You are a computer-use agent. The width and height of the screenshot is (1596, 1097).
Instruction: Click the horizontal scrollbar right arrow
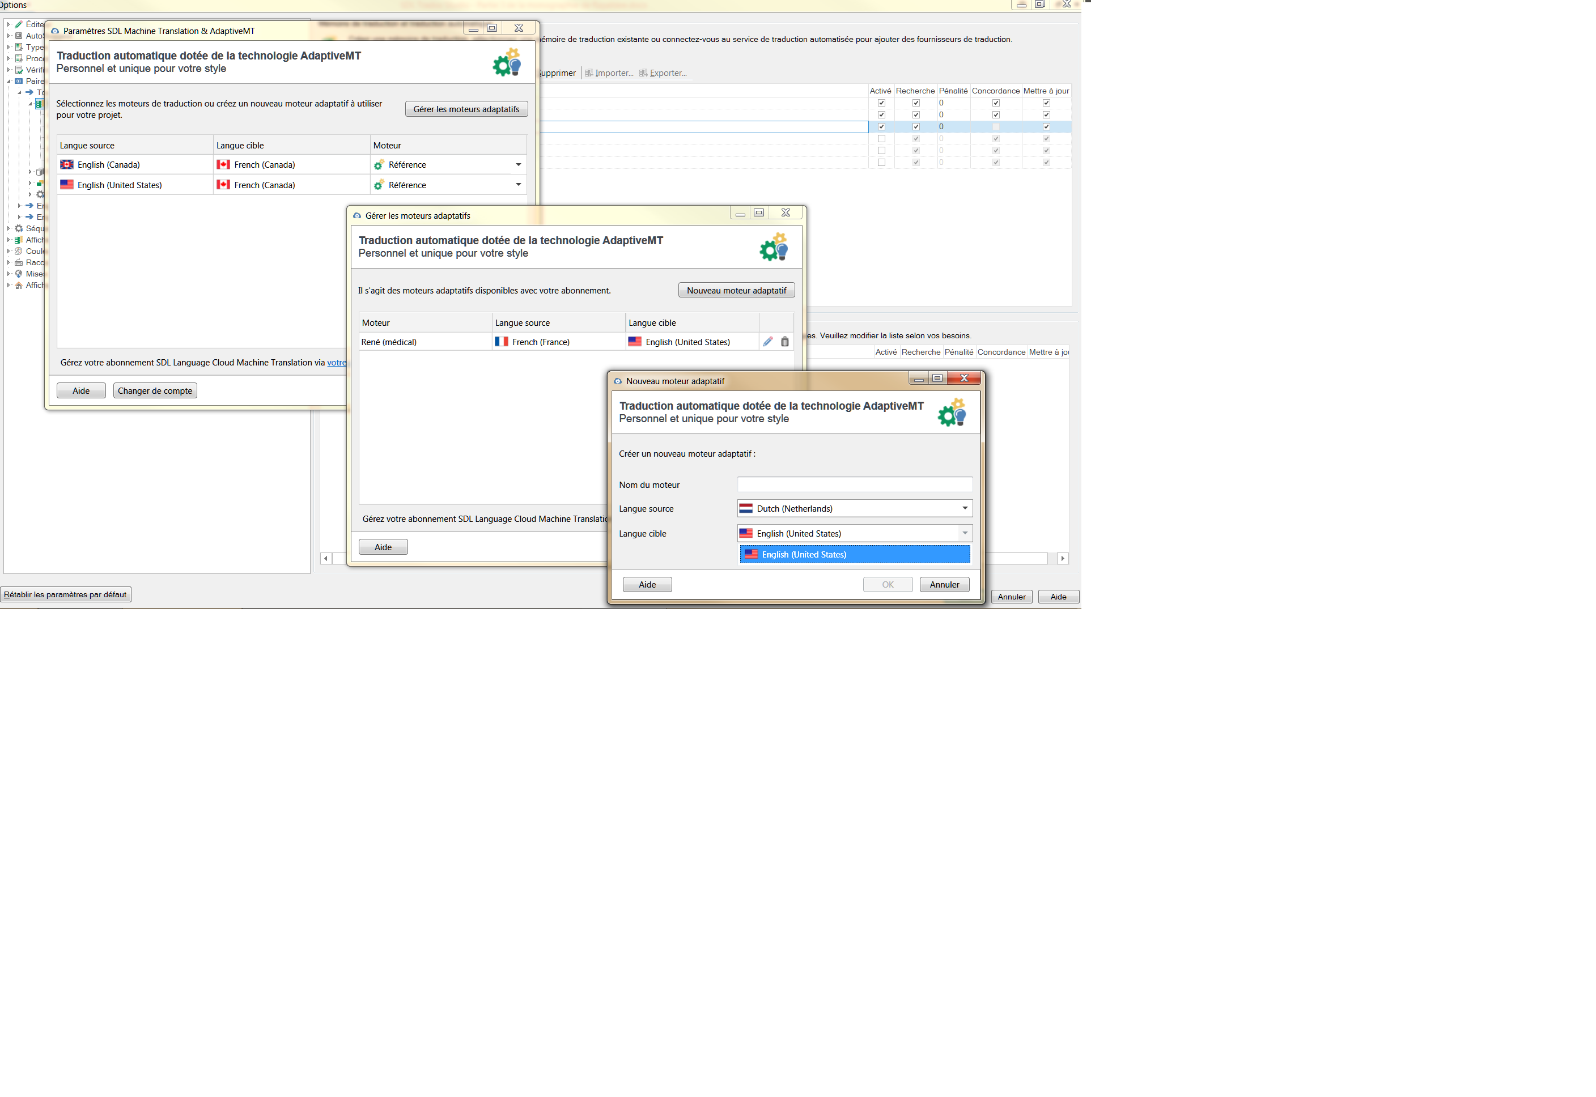pos(1063,559)
